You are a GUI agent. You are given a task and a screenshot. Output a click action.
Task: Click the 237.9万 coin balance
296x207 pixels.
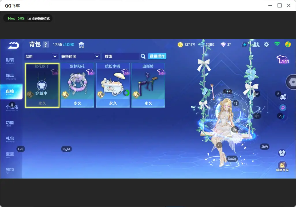pyautogui.click(x=190, y=45)
